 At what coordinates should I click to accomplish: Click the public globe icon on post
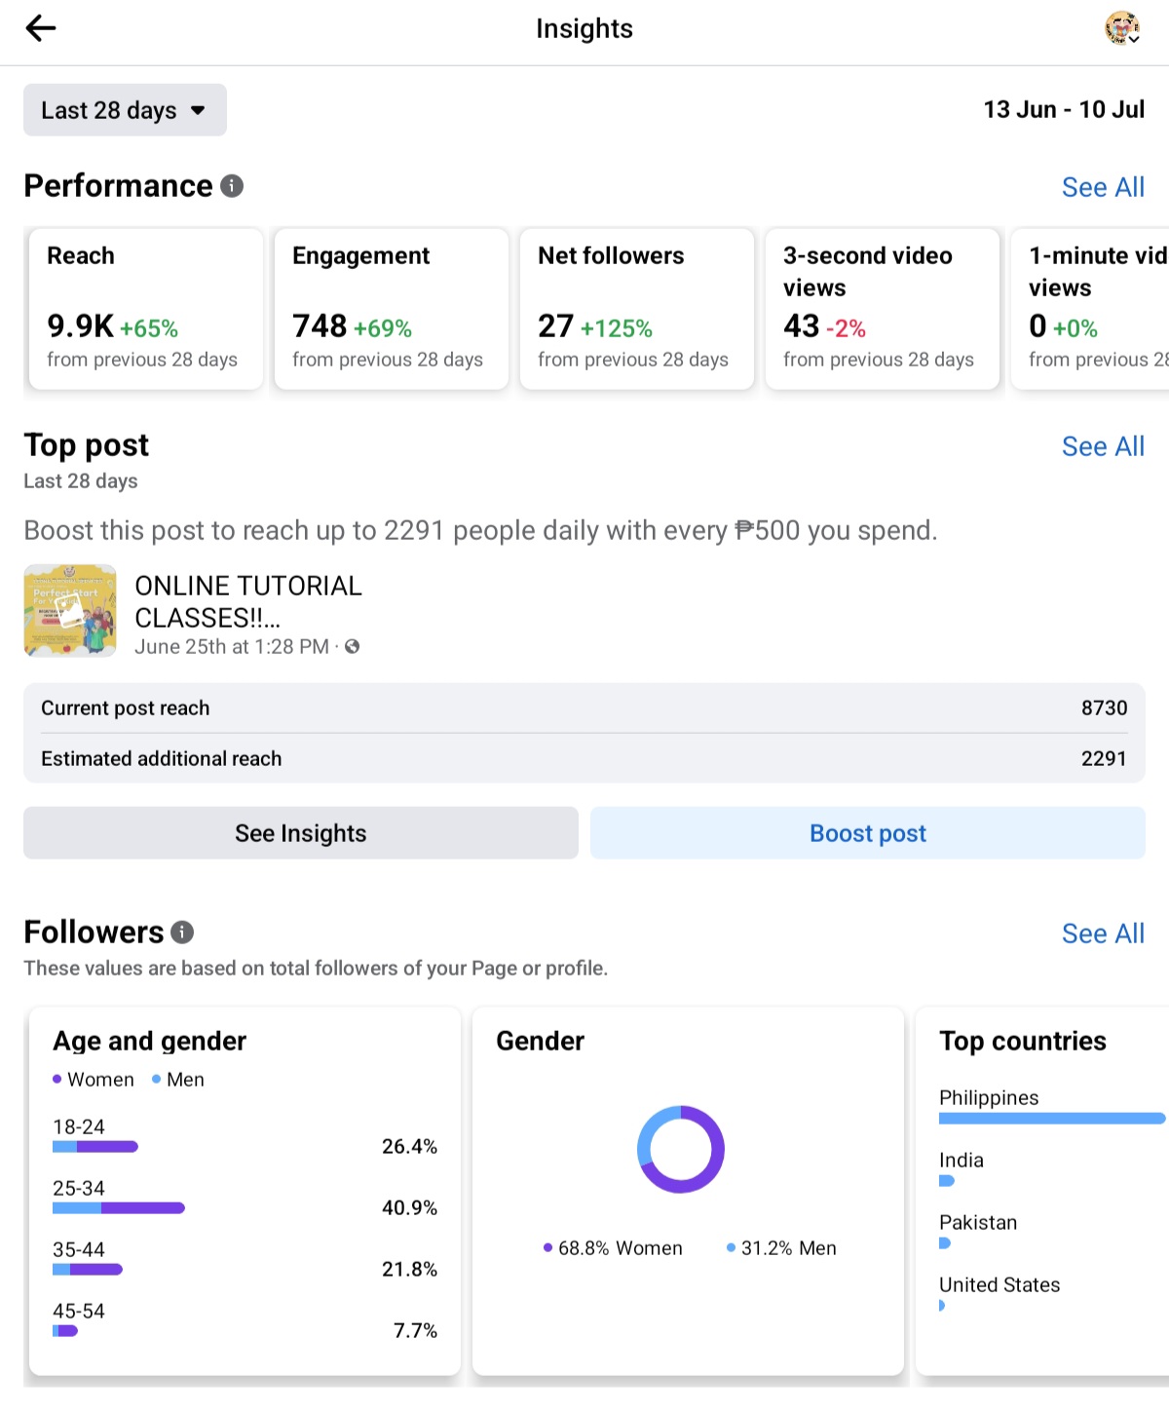pos(353,646)
